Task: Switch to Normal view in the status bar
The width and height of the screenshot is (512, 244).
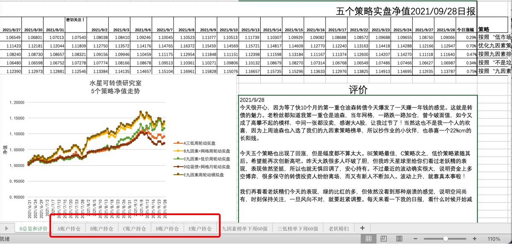Action: coord(369,238)
